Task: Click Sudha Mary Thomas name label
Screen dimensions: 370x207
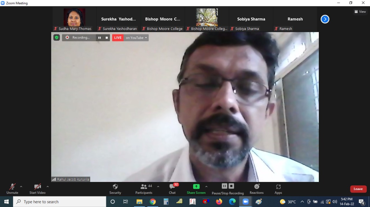Action: tap(75, 29)
